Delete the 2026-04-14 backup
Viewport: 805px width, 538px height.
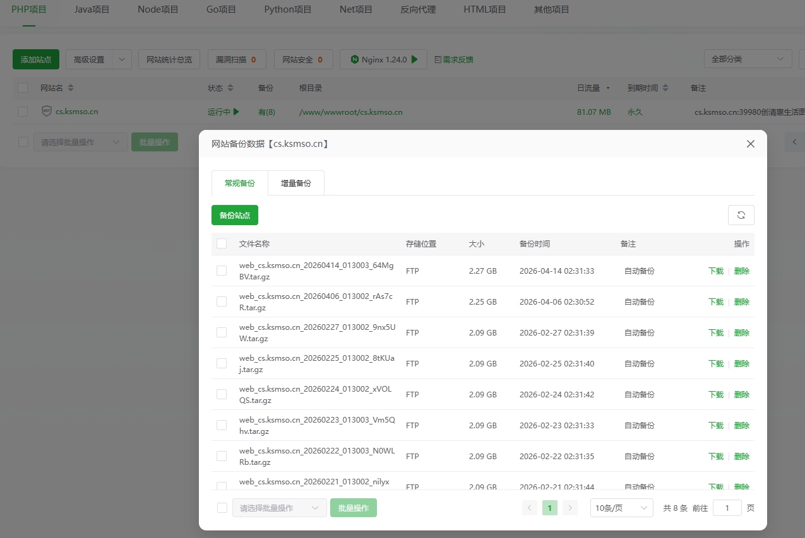click(742, 271)
